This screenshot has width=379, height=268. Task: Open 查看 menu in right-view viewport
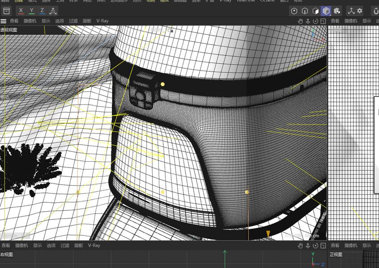pyautogui.click(x=6, y=246)
